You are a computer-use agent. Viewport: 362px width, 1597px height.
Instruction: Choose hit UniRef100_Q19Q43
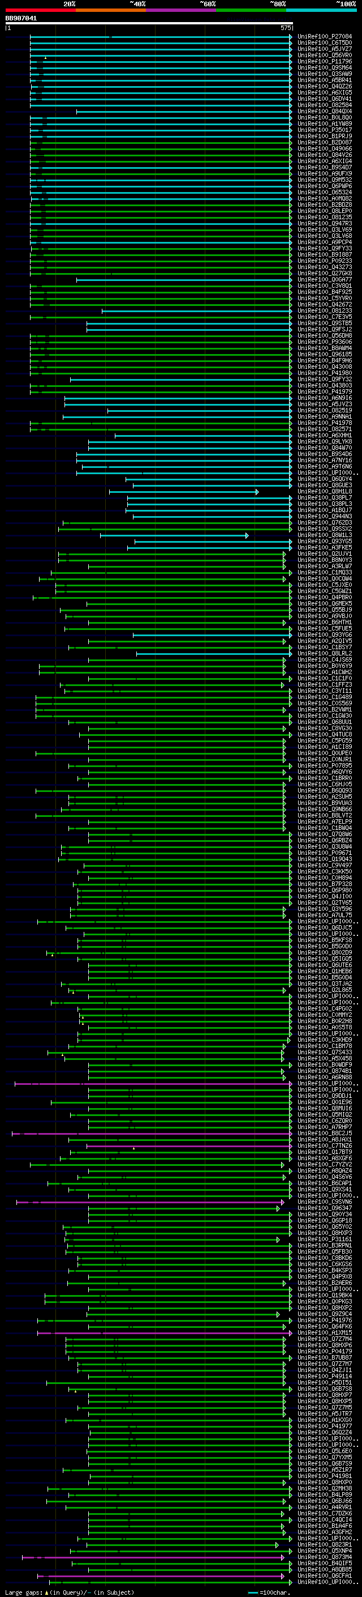[325, 859]
